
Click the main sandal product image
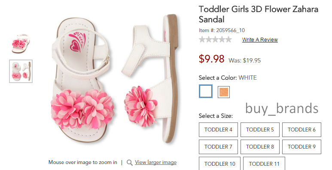click(x=114, y=79)
